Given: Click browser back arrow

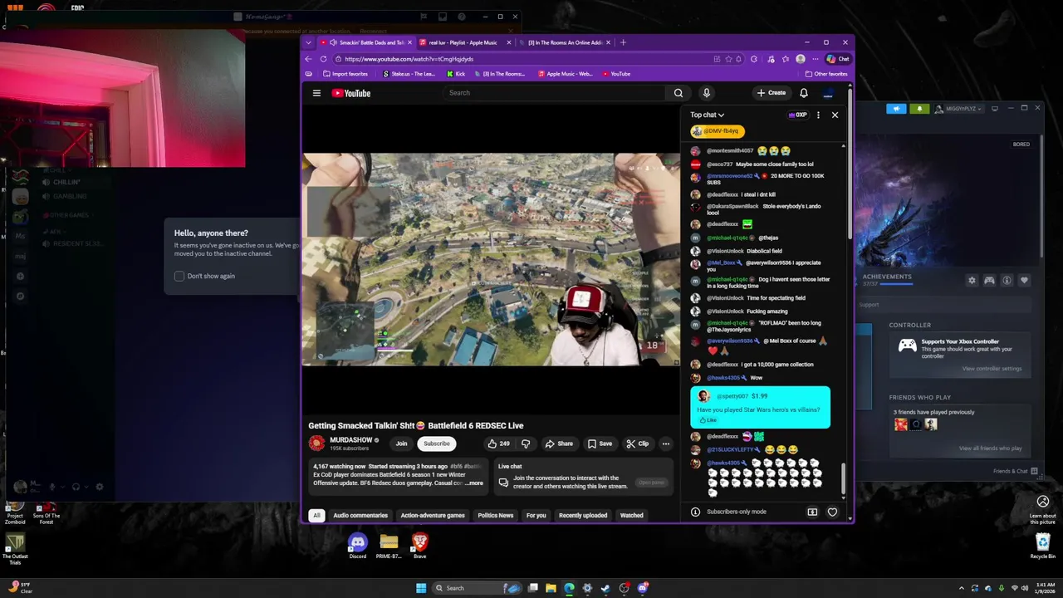Looking at the screenshot, I should pyautogui.click(x=309, y=59).
